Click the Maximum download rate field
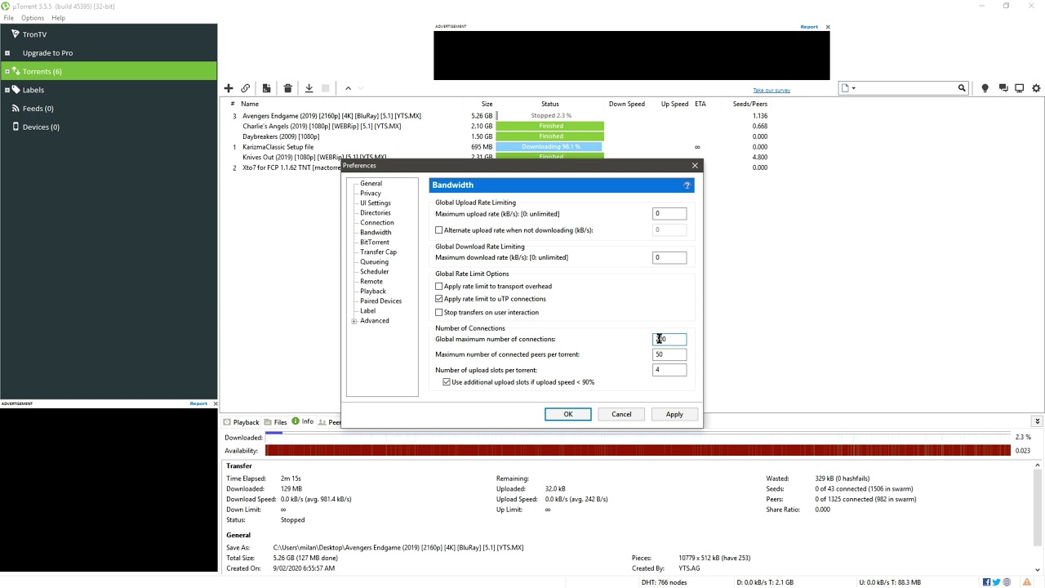Viewport: 1045px width, 588px height. click(669, 258)
